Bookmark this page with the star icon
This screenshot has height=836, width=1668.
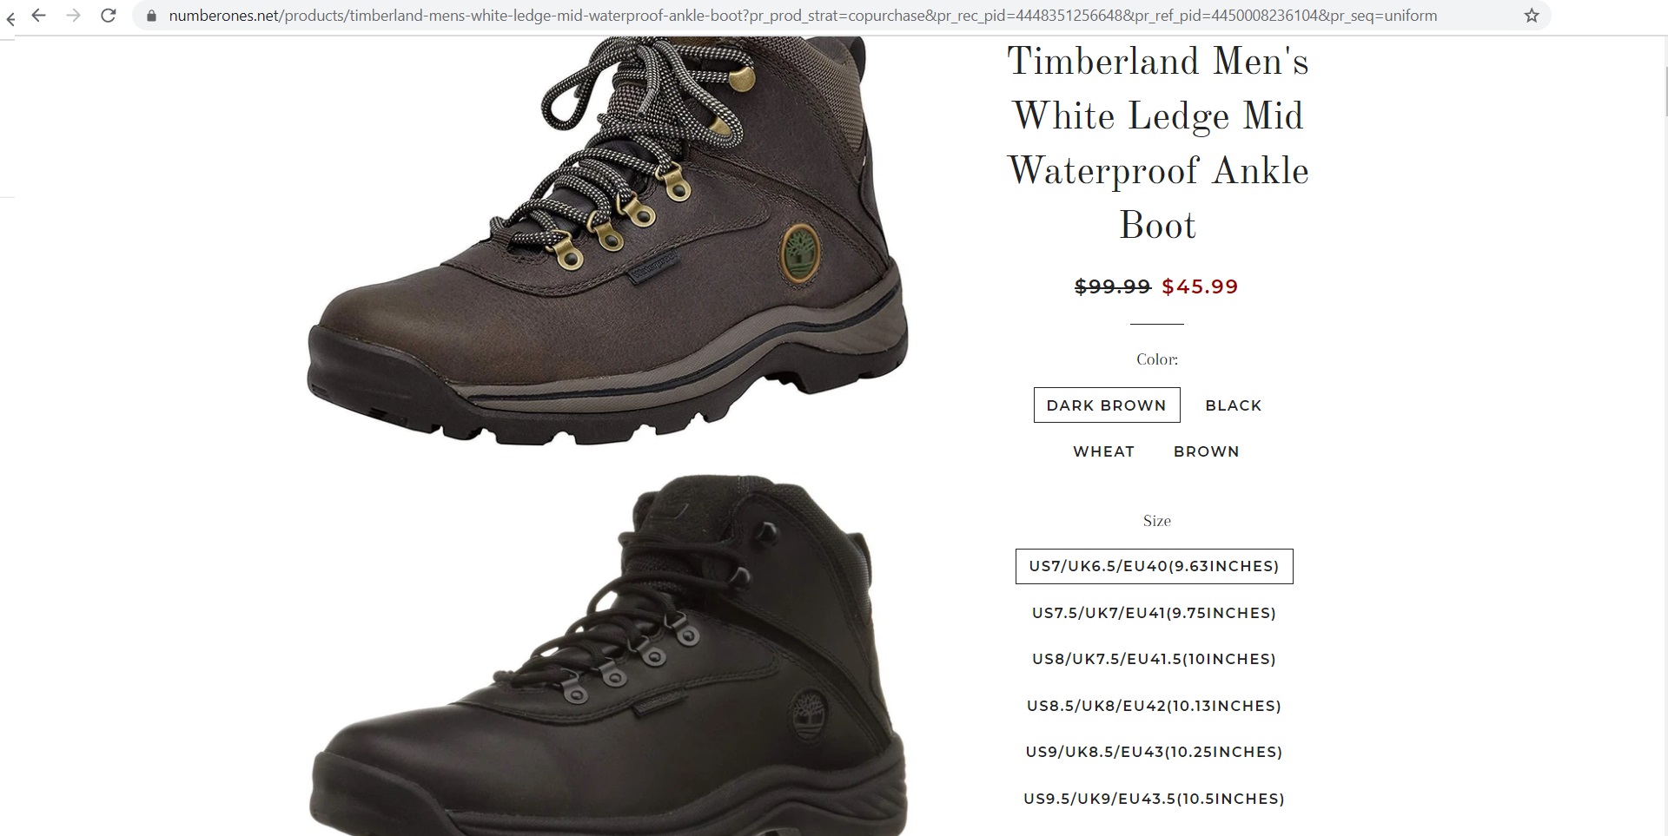1532,16
